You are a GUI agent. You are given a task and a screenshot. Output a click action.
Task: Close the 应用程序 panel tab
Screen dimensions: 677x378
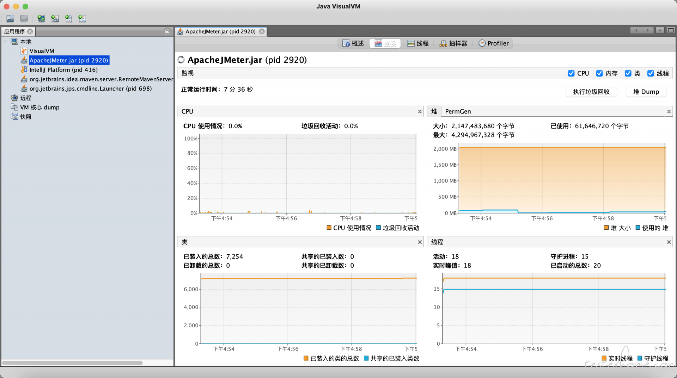30,31
